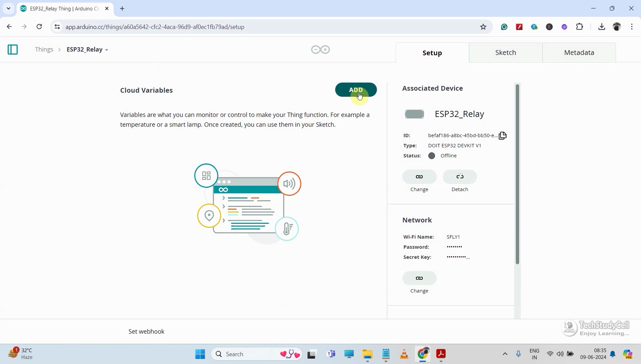Viewport: 641px width, 364px height.
Task: Click the browser back arrow
Action: click(9, 27)
